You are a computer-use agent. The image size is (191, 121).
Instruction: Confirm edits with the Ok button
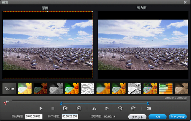click(x=157, y=117)
